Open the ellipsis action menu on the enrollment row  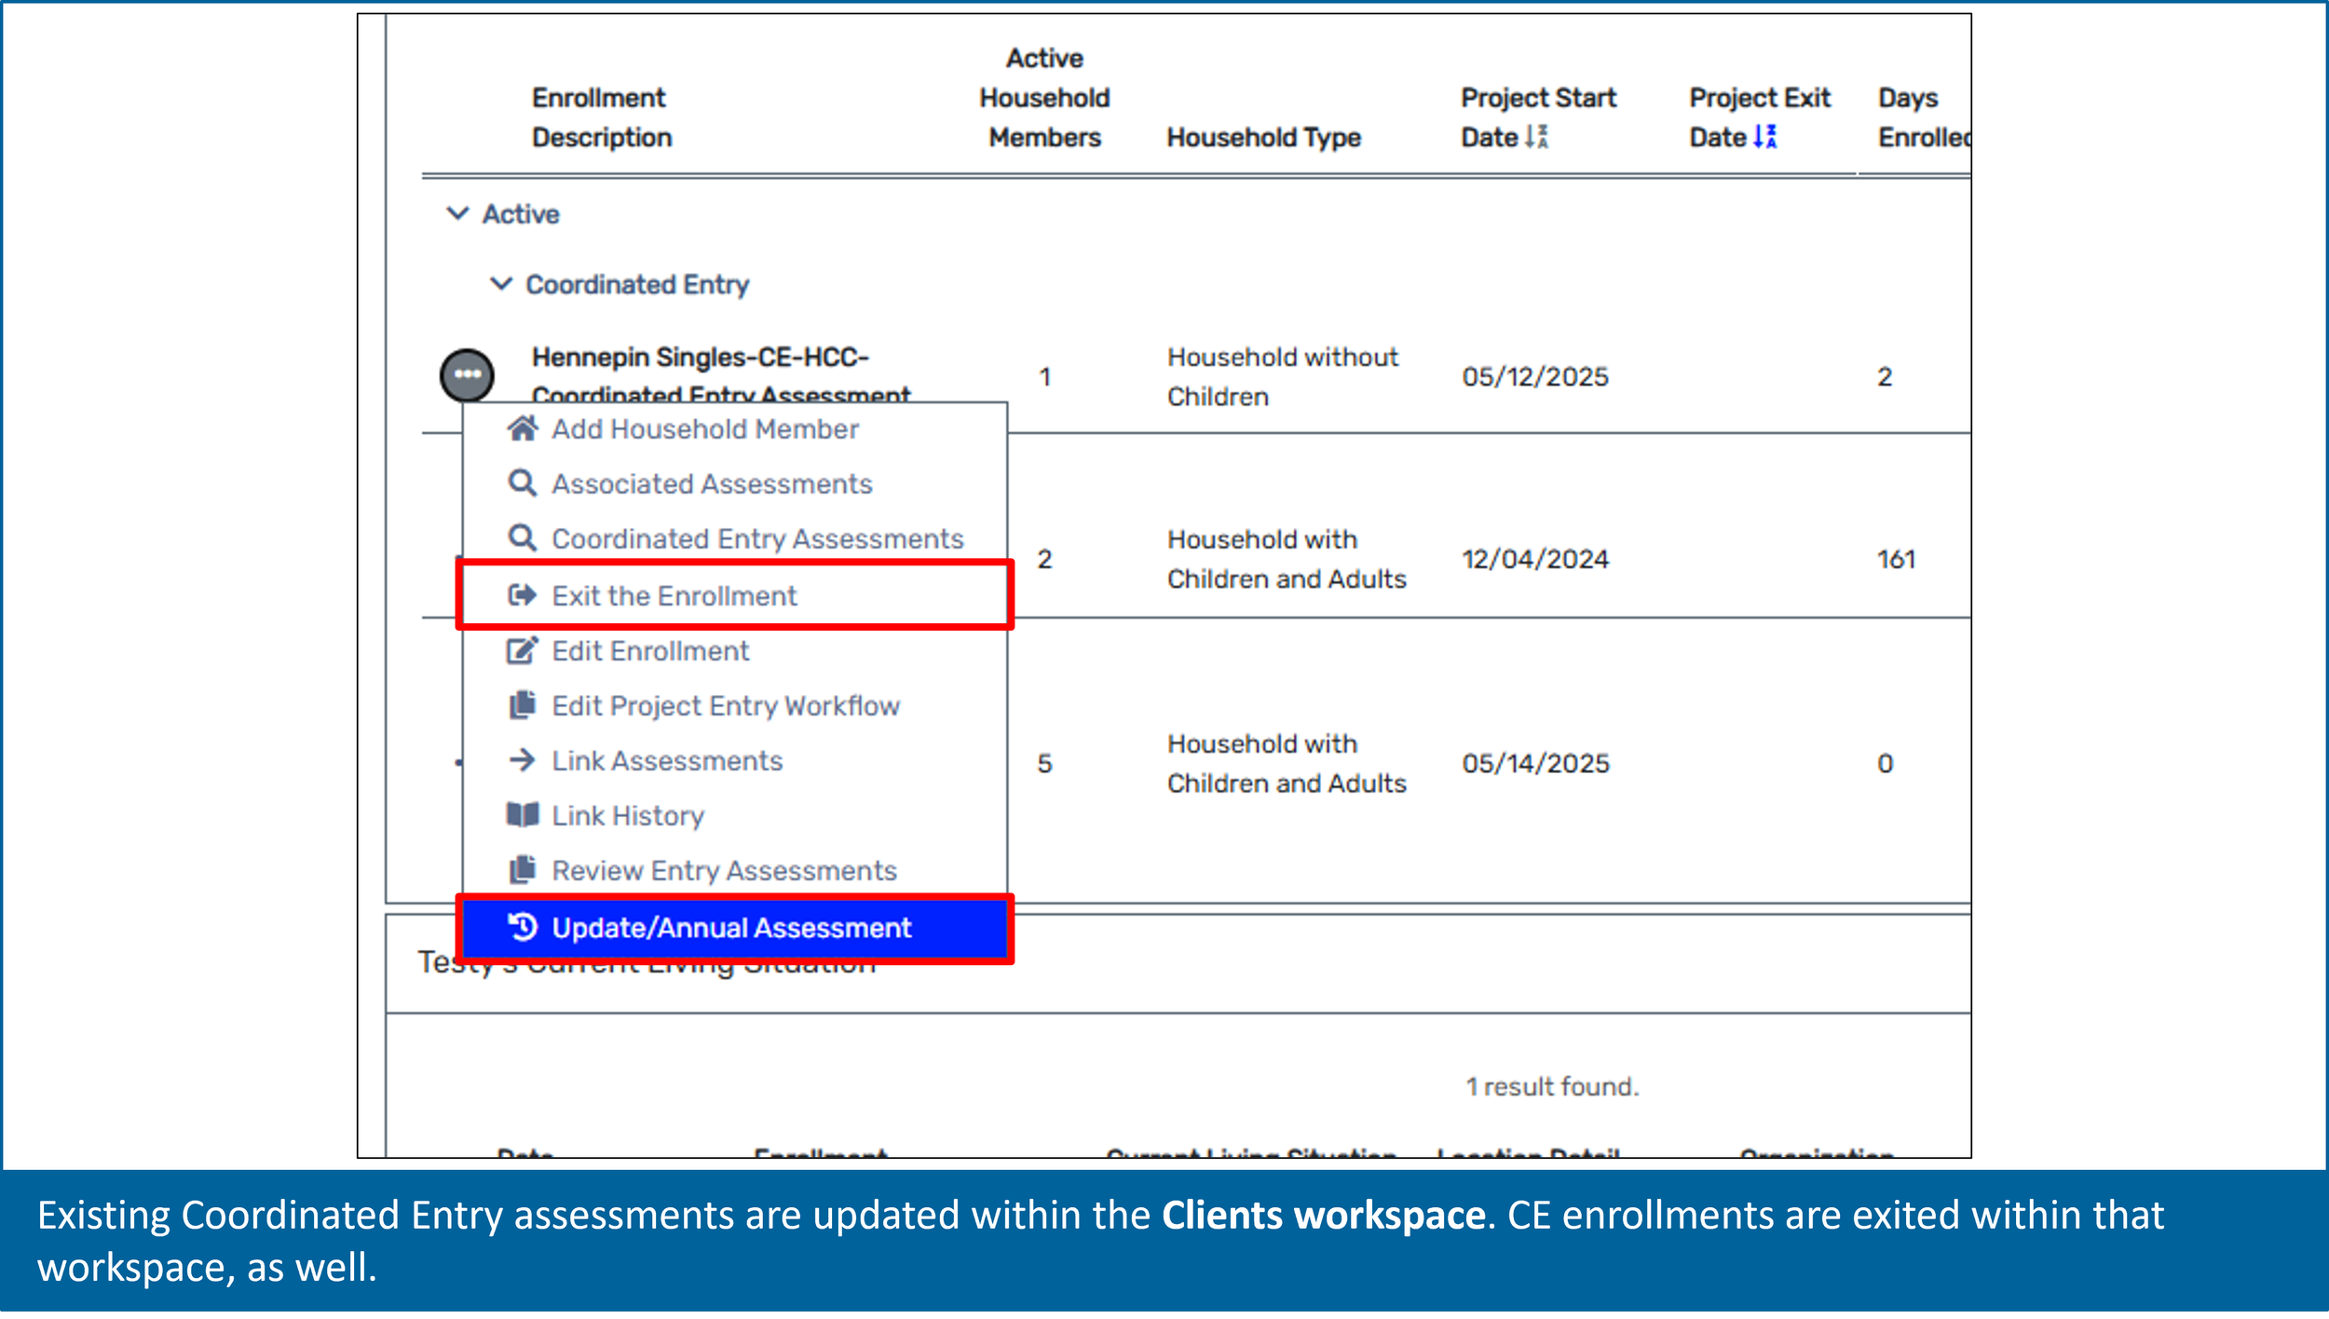[x=467, y=375]
